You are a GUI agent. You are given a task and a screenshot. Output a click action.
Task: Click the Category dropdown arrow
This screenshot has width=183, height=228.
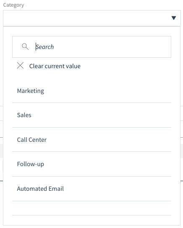click(173, 18)
